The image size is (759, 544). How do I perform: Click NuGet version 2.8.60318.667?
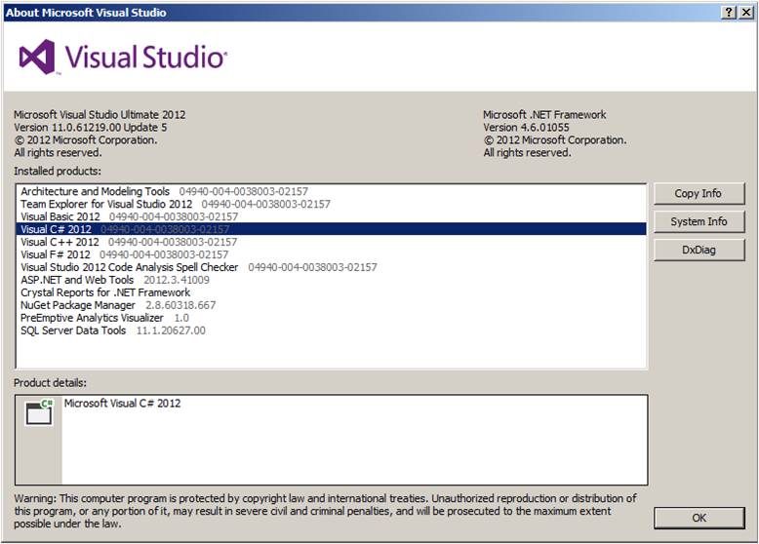pos(180,305)
